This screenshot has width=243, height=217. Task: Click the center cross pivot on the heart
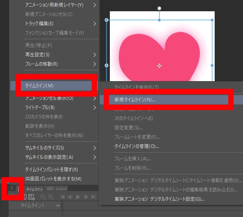(159, 66)
